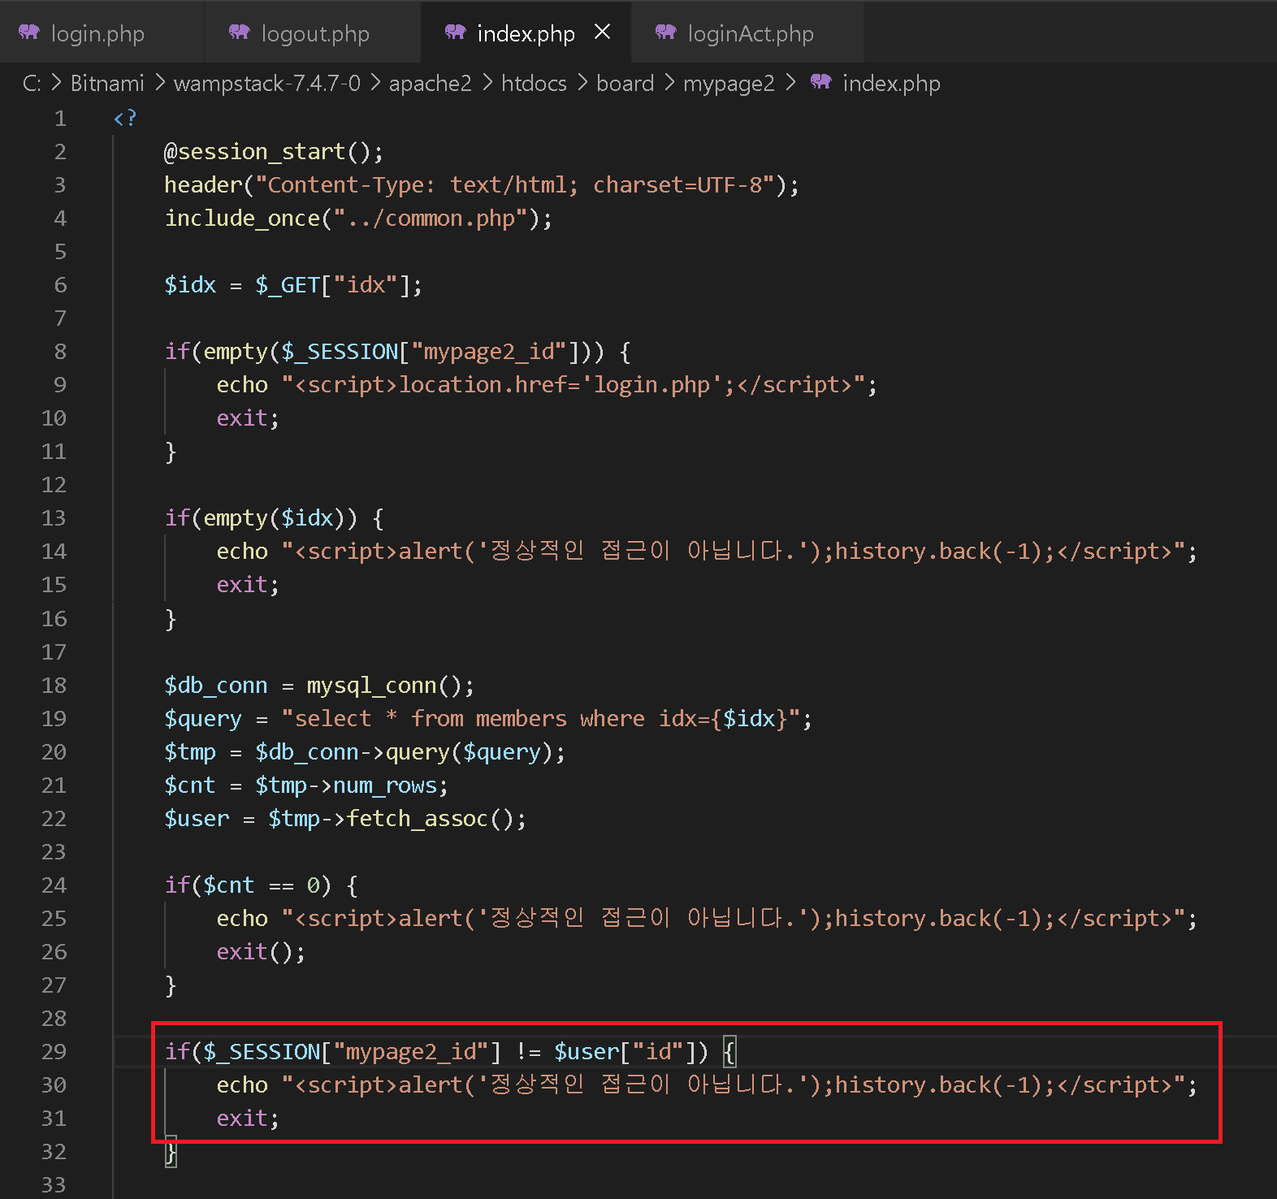Viewport: 1277px width, 1199px height.
Task: Click line number 24 in gutter
Action: (x=54, y=885)
